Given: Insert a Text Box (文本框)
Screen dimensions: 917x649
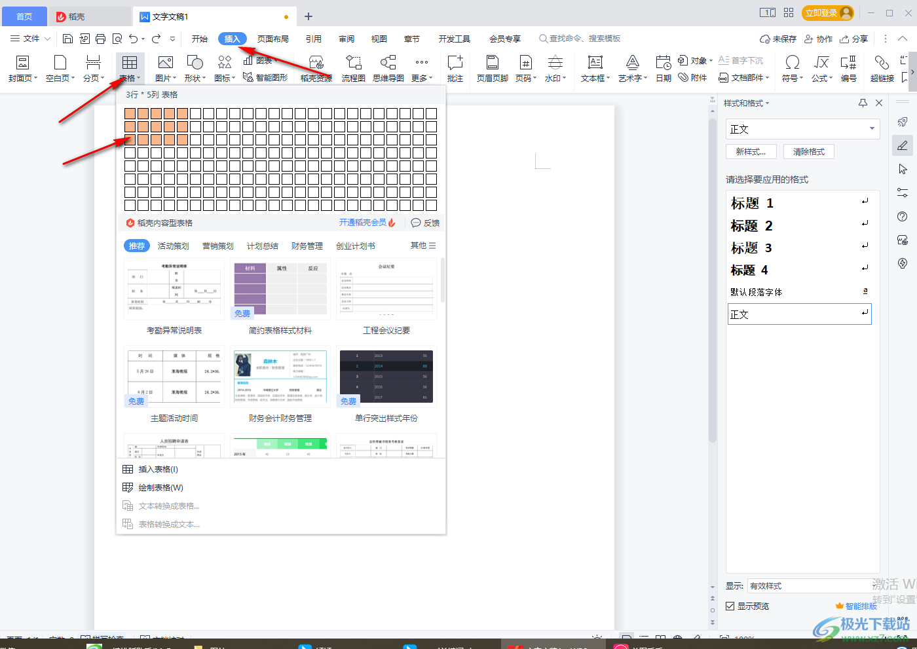Looking at the screenshot, I should 595,69.
